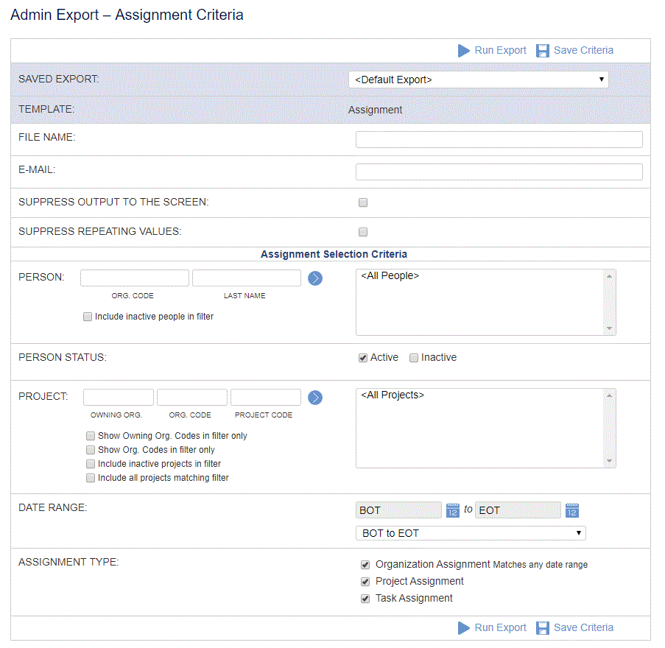Click the top Save Criteria floppy disk icon
665x648 pixels.
click(543, 51)
